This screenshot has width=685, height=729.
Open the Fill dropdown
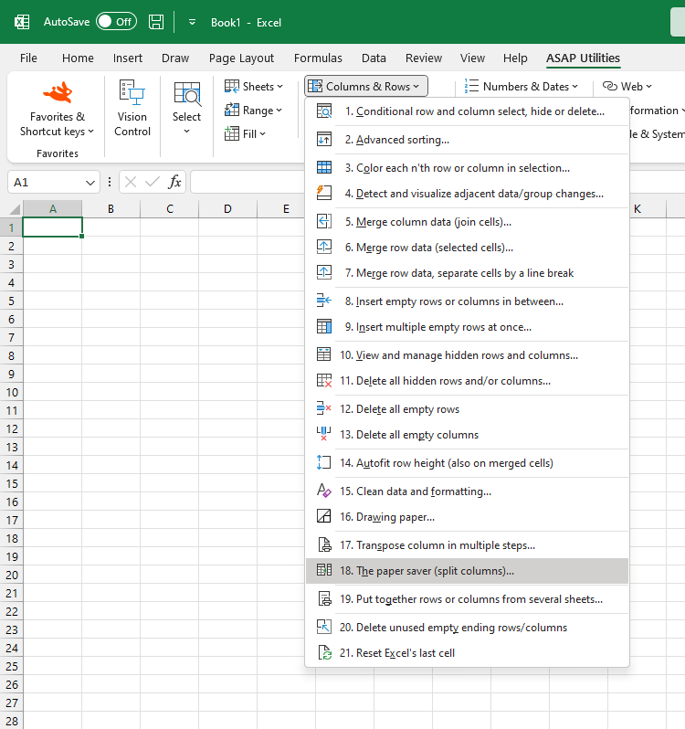point(245,134)
